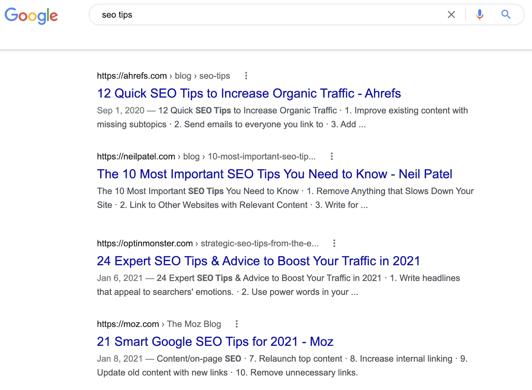The image size is (532, 390).
Task: Focus the 'seo tips' search field
Action: coord(266,15)
